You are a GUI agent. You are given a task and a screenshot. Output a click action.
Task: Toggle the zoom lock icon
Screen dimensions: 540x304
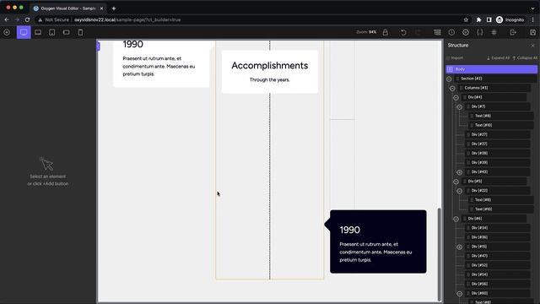[386, 32]
